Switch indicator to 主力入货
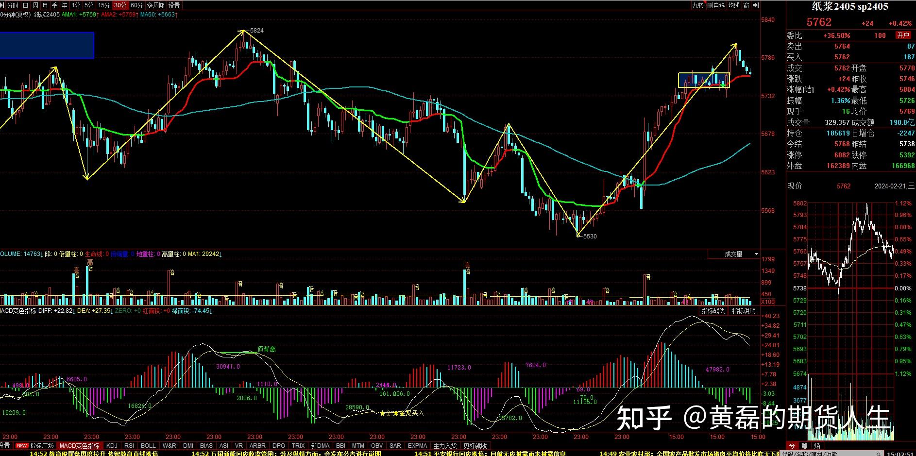 click(x=445, y=445)
